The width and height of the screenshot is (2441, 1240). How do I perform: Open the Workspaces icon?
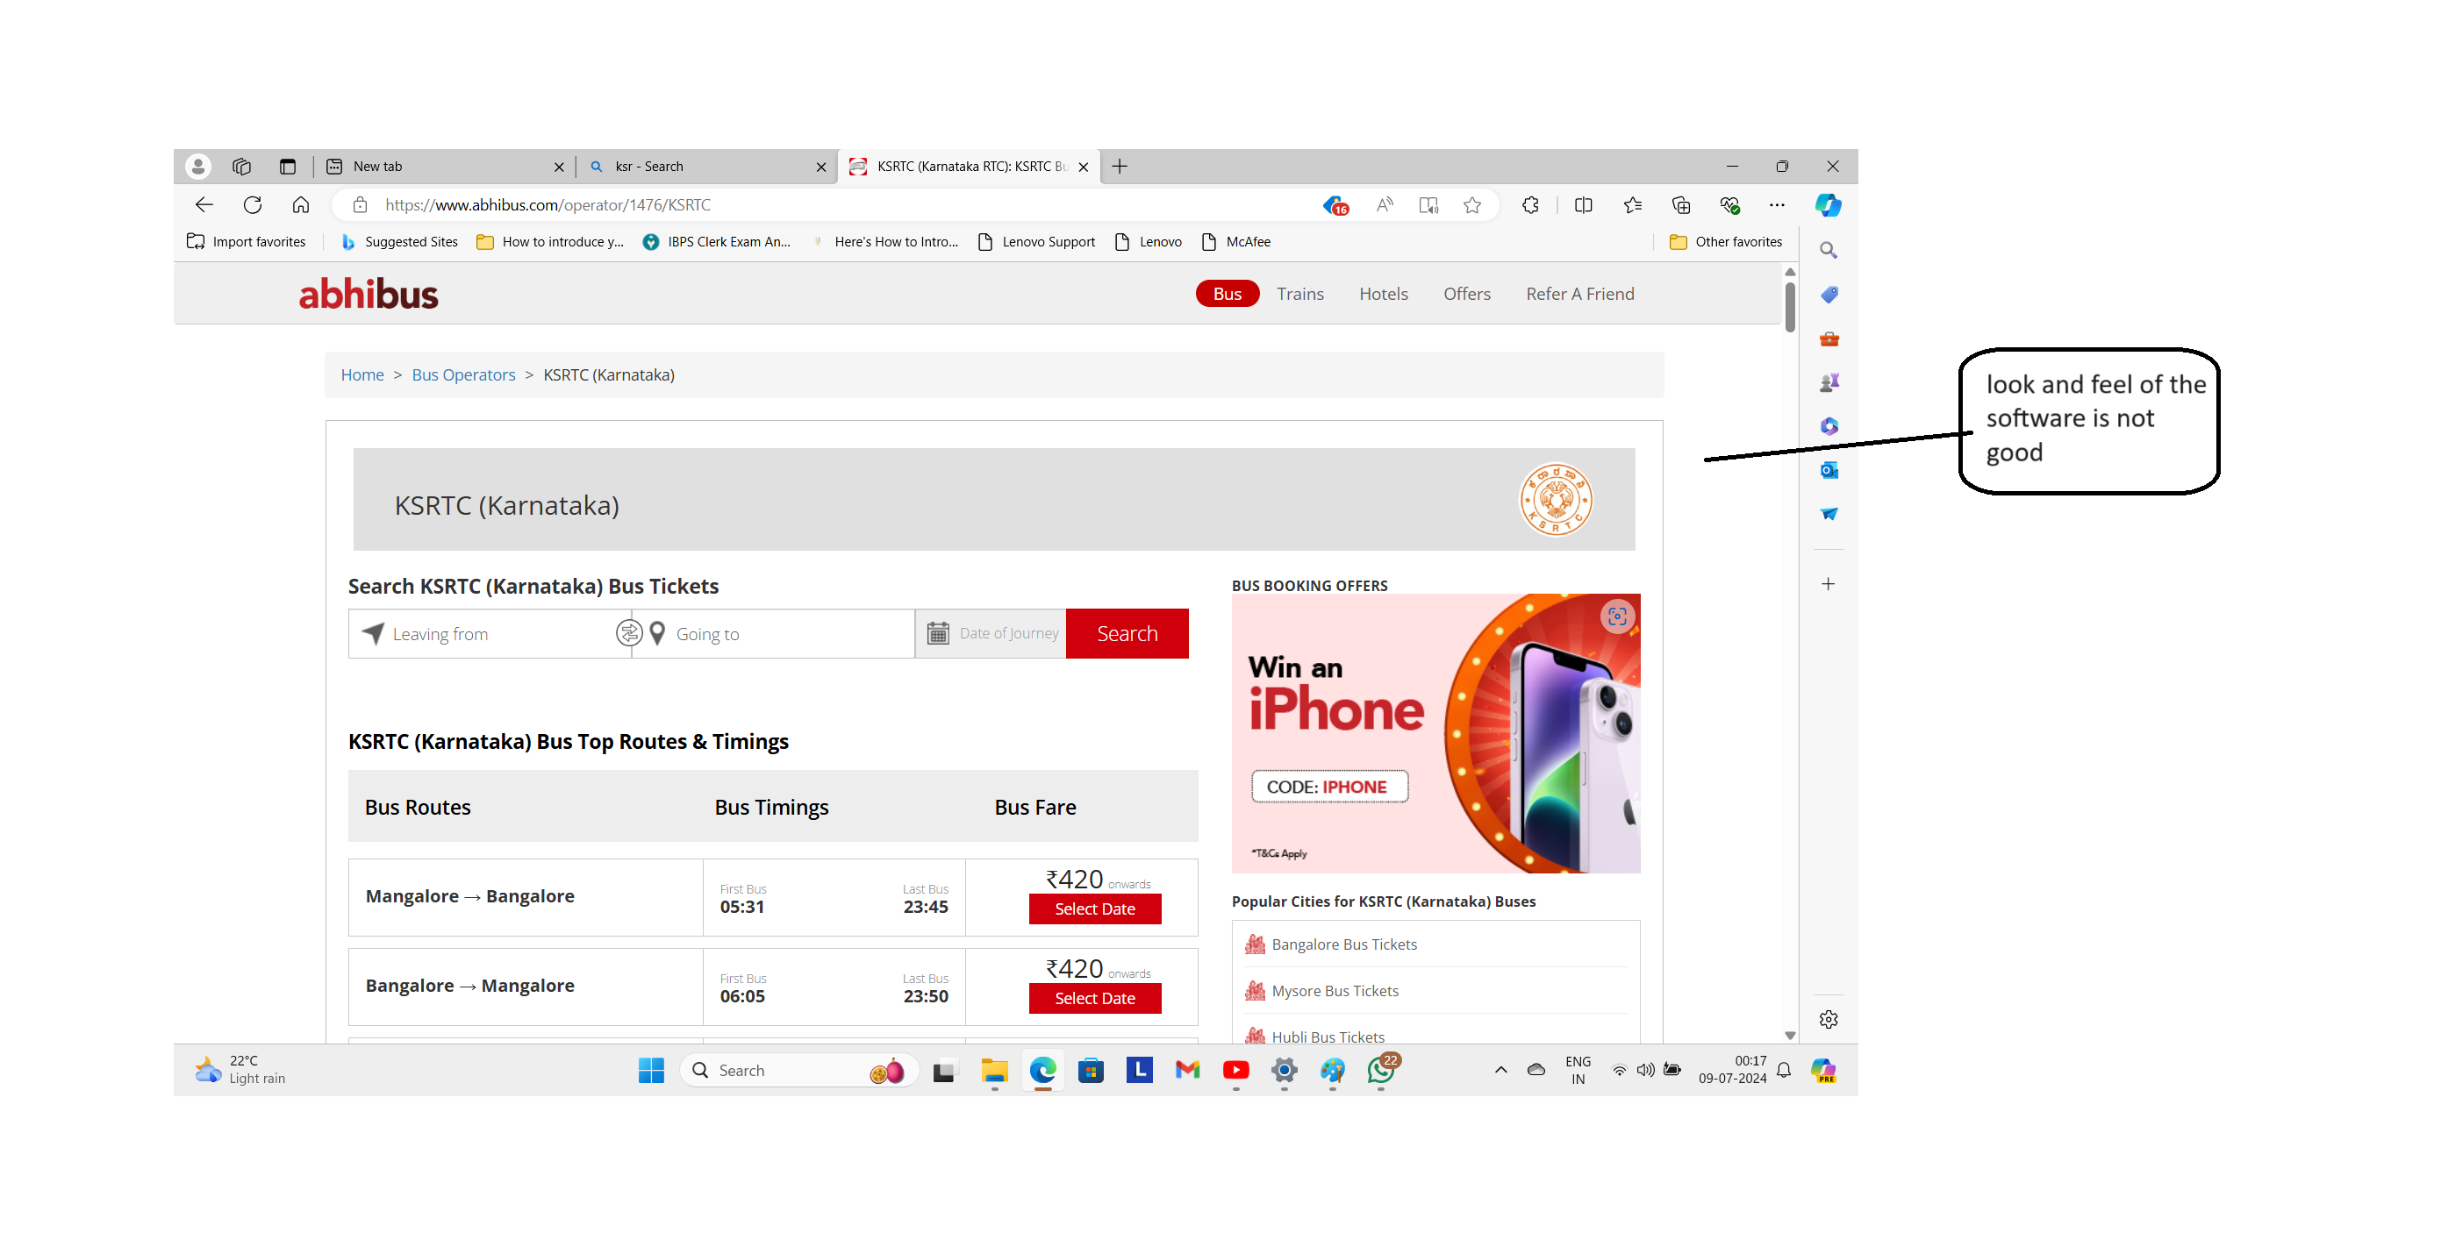(241, 167)
